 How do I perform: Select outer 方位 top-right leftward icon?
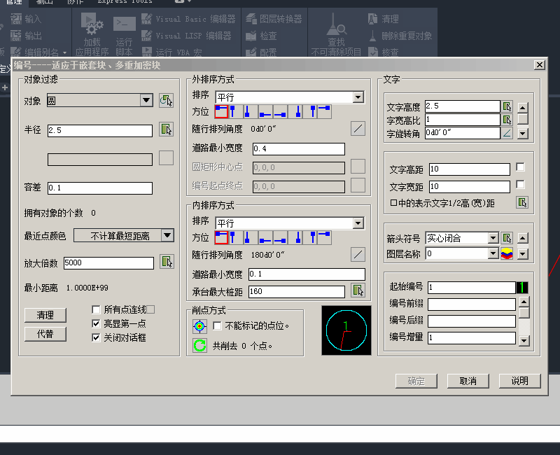coord(324,111)
